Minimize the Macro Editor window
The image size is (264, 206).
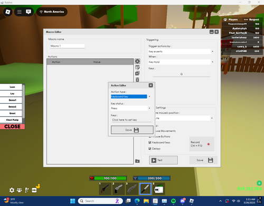coord(212,32)
